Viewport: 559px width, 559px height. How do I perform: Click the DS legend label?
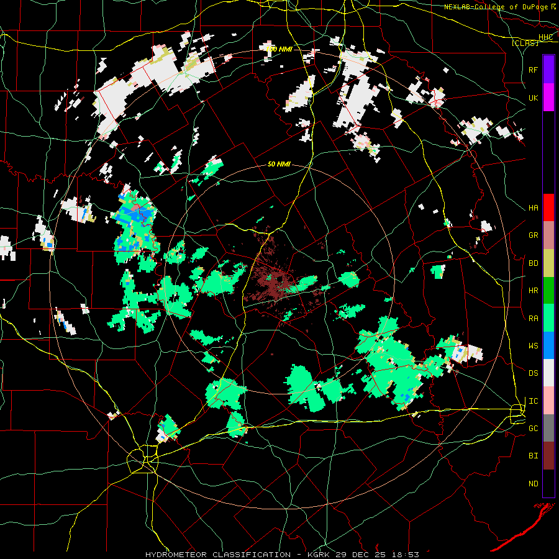point(534,373)
